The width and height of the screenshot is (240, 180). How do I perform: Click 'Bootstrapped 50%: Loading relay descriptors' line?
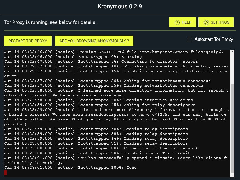point(96,129)
